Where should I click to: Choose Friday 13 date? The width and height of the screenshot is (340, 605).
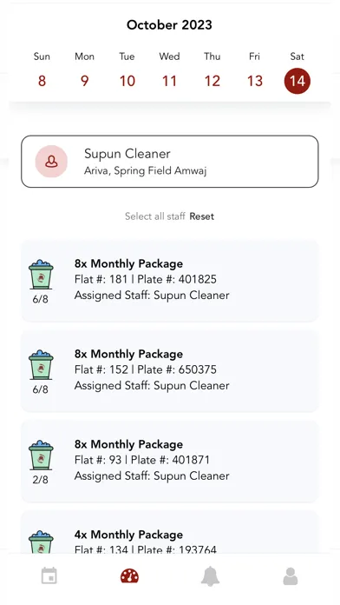click(254, 81)
